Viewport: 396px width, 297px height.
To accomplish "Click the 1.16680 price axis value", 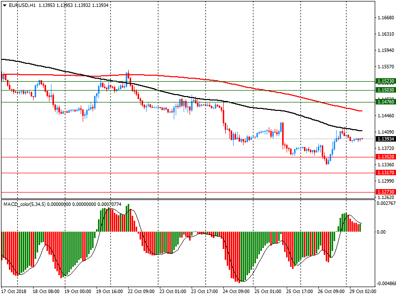I will (x=386, y=18).
